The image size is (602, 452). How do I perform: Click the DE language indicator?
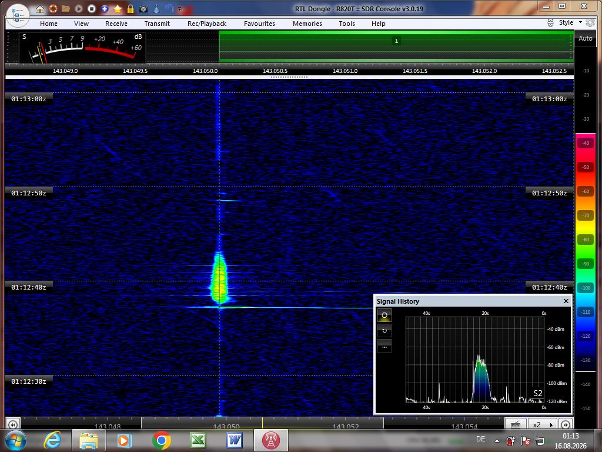tap(480, 439)
